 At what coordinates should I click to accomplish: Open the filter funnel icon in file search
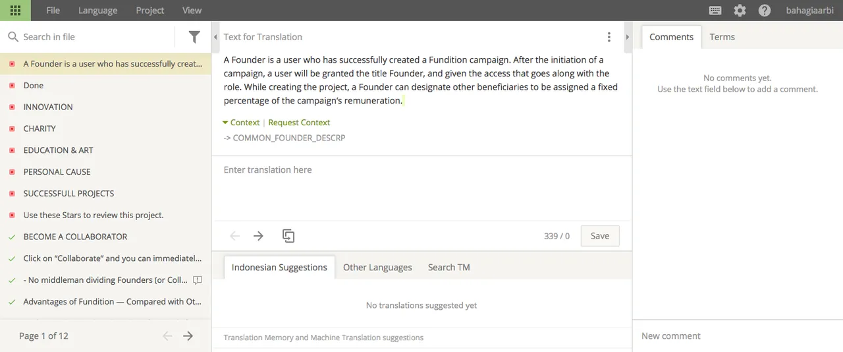tap(194, 37)
